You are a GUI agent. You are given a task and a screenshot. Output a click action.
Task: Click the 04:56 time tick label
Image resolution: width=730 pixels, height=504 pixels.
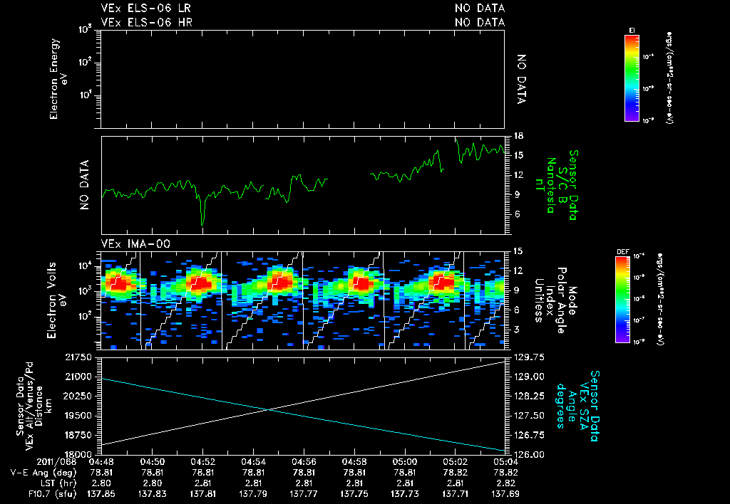[304, 462]
